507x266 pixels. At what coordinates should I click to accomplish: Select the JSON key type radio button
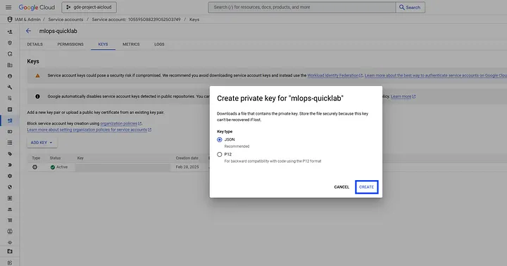pos(220,139)
